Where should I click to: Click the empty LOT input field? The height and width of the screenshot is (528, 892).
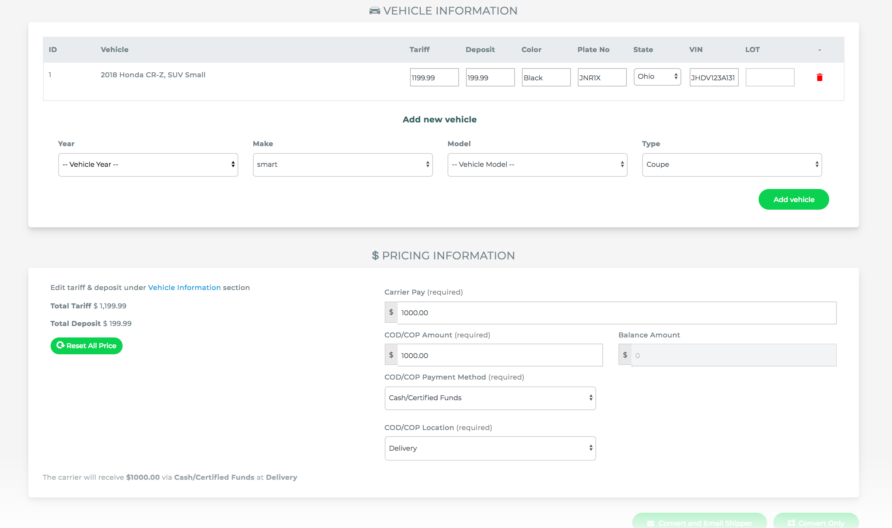pyautogui.click(x=770, y=78)
